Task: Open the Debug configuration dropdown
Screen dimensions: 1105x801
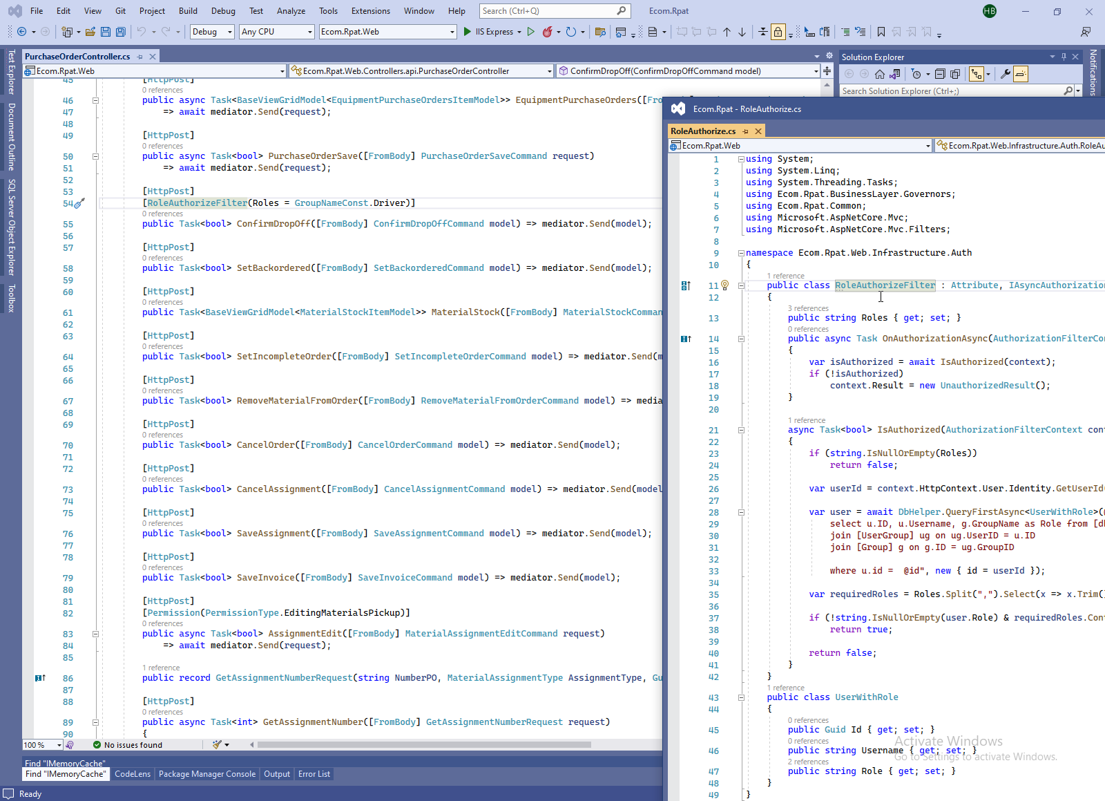Action: [230, 32]
